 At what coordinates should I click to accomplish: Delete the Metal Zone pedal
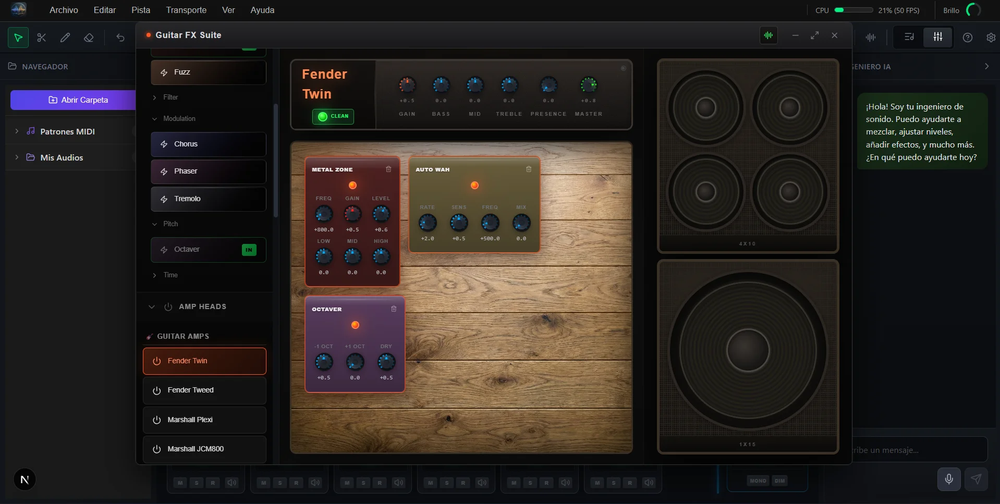tap(388, 169)
